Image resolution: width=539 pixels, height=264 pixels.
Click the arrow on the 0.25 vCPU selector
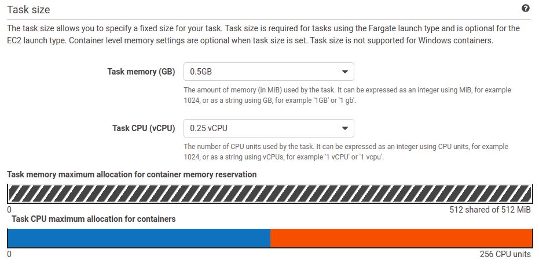click(344, 128)
